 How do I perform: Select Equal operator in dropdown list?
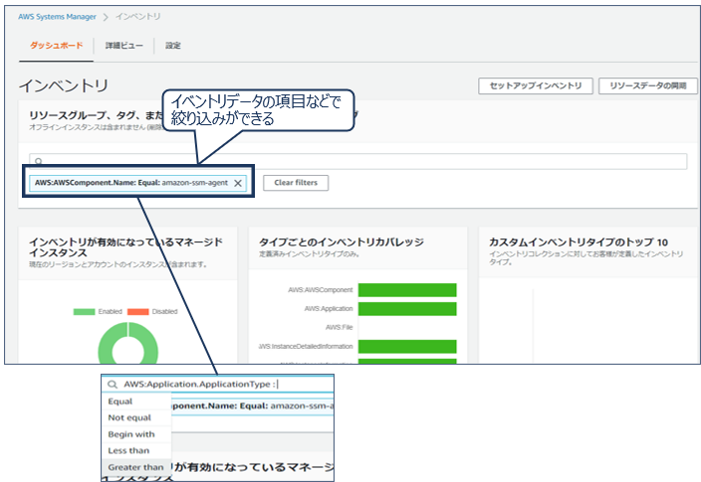(x=136, y=402)
